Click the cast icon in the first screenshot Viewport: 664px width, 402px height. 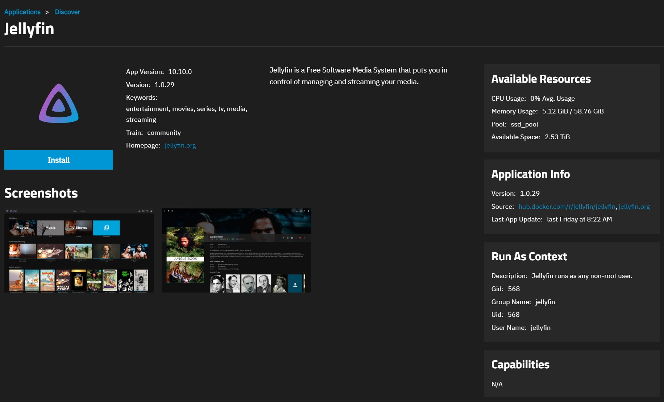144,211
